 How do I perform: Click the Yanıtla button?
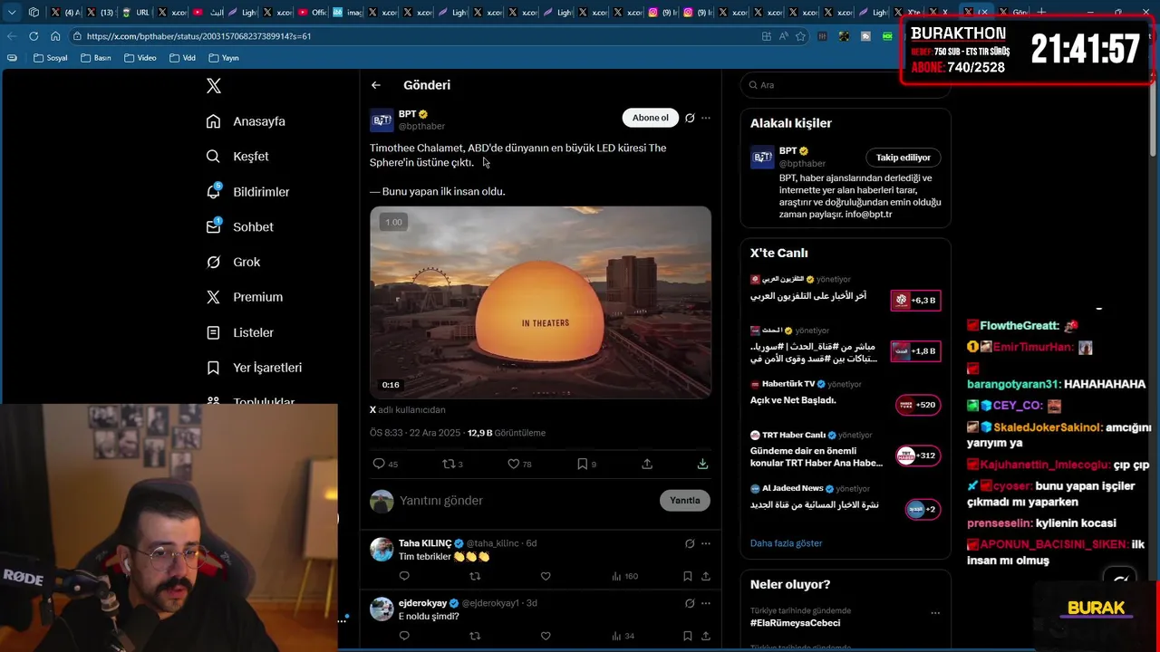click(685, 501)
